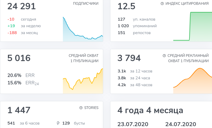
Task: Select the ПОДПИСЧИКИ card title
Action: pyautogui.click(x=86, y=3)
